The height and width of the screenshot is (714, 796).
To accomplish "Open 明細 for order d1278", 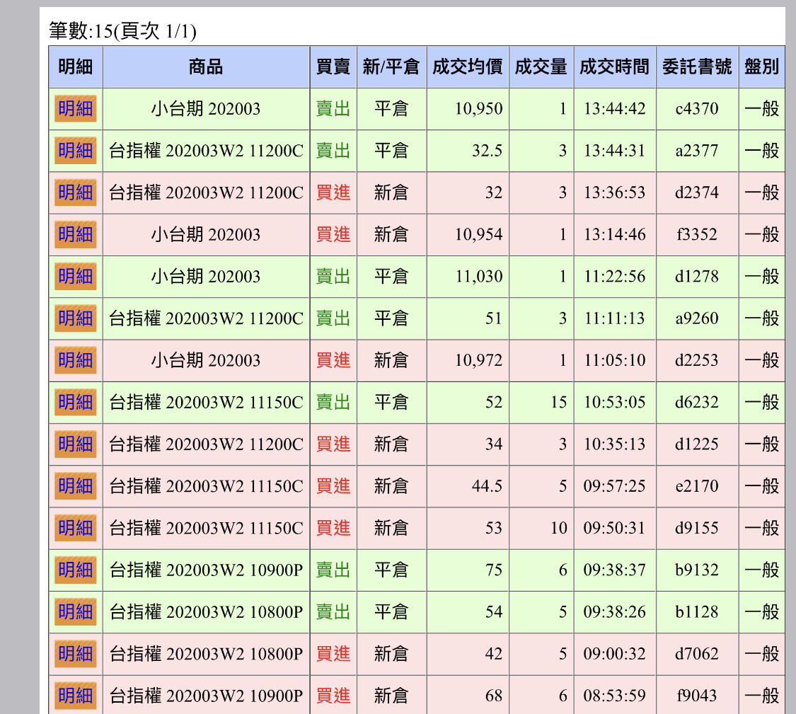I will 76,277.
